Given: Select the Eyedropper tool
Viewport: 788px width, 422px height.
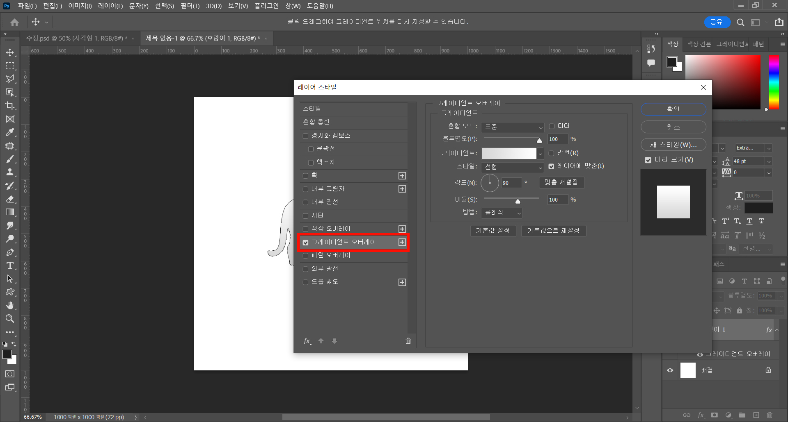Looking at the screenshot, I should [10, 132].
